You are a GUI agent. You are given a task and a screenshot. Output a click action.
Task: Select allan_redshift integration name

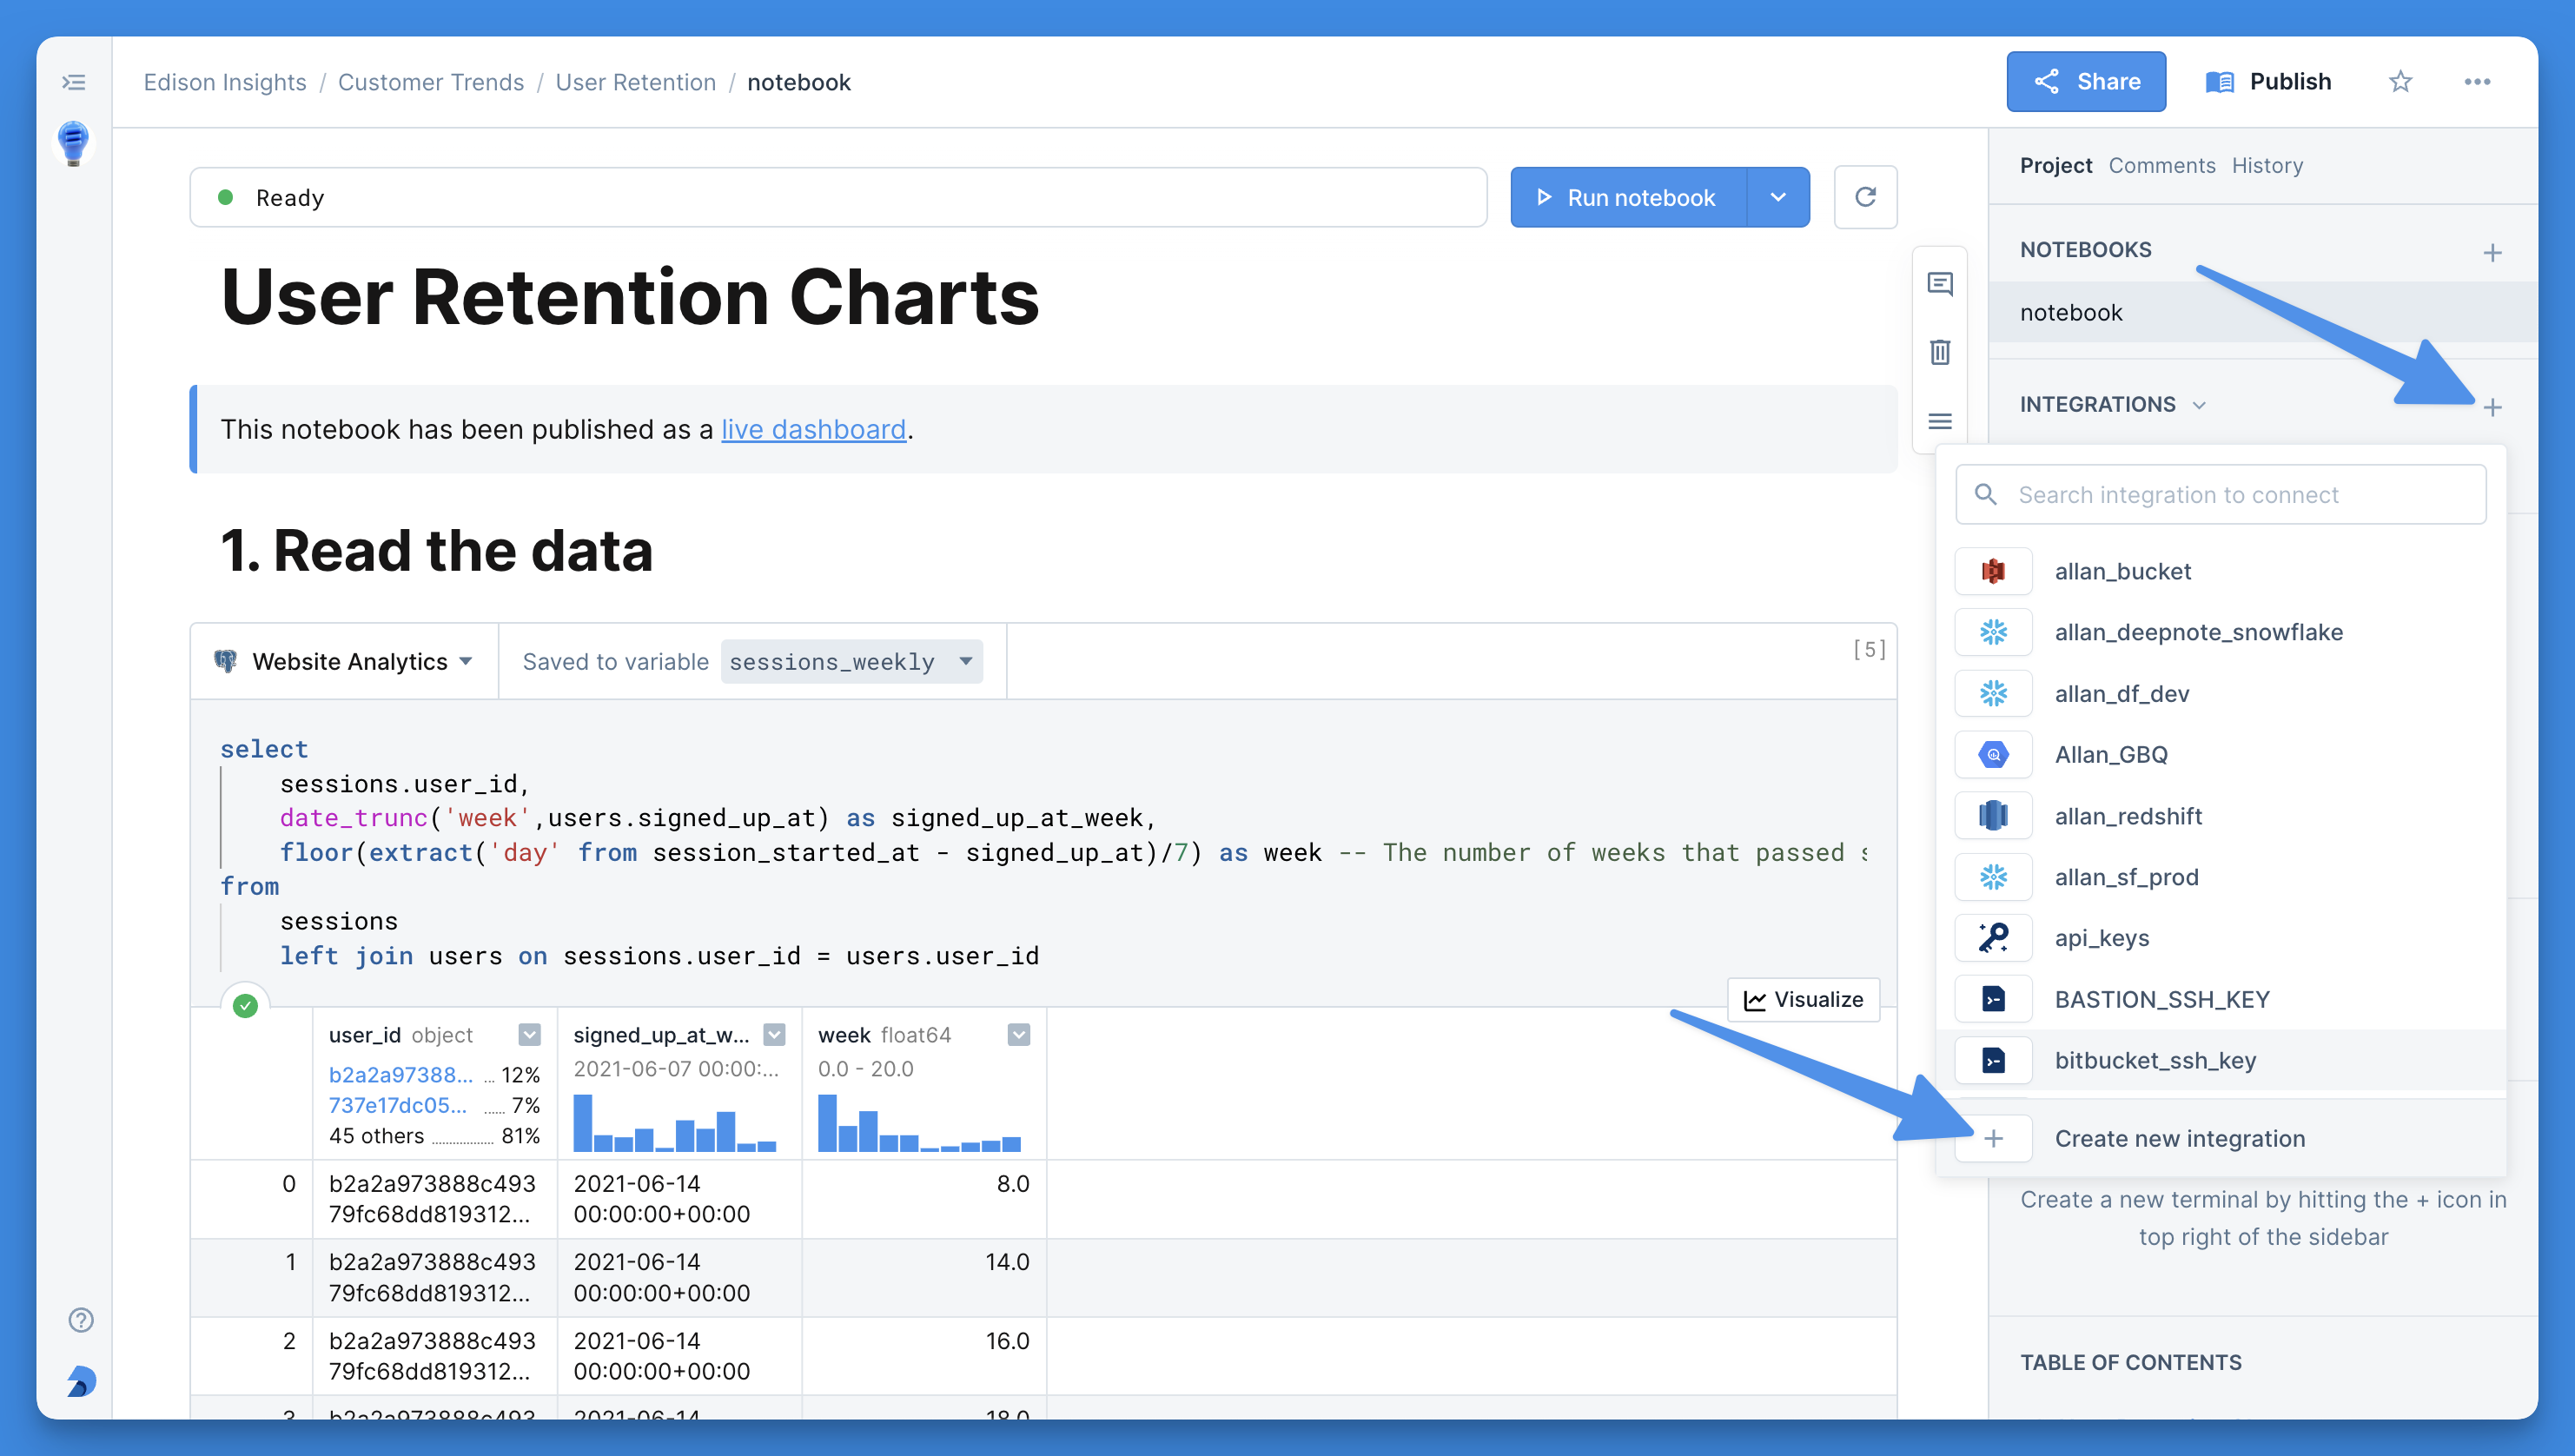coord(2128,816)
